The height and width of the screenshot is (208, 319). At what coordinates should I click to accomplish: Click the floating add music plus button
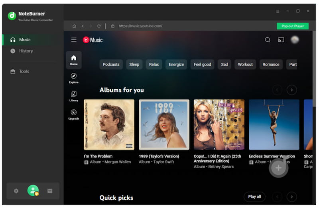tap(278, 168)
